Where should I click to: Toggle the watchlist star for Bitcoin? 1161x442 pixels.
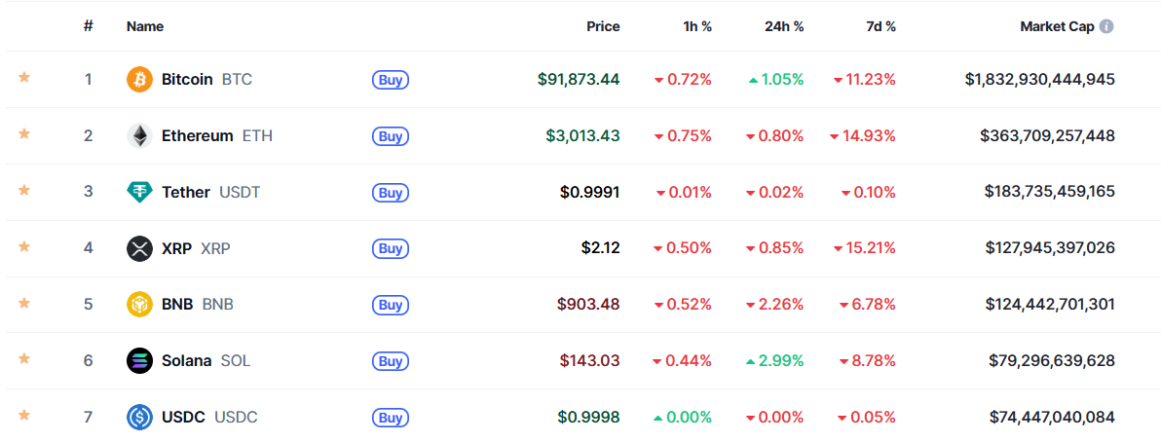(24, 77)
